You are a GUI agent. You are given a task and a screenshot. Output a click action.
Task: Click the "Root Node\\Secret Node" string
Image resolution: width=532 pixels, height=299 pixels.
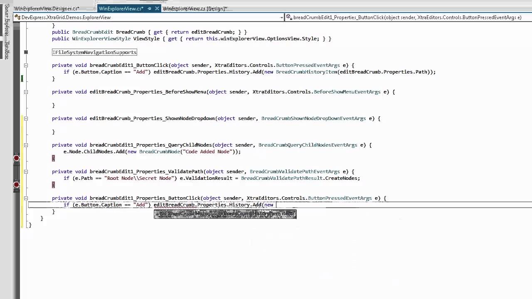139,178
